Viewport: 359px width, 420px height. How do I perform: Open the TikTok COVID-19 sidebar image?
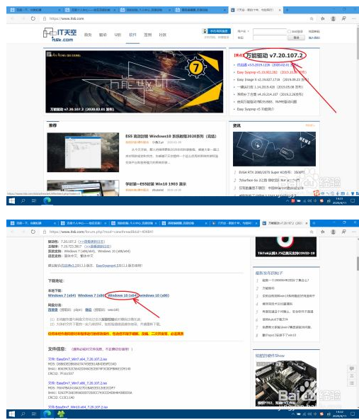coord(286,246)
